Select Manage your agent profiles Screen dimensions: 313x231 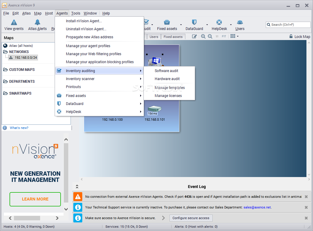pos(99,46)
